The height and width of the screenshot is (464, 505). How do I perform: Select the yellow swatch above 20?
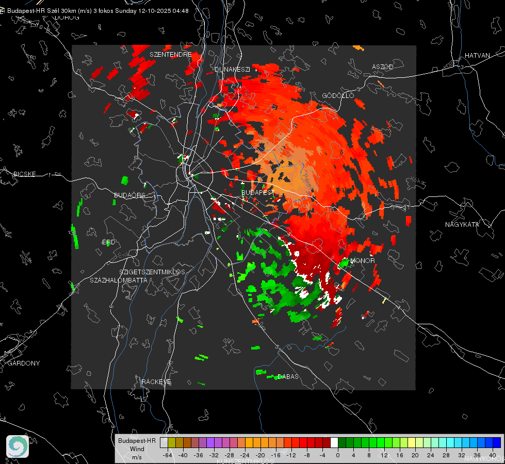pyautogui.click(x=412, y=442)
